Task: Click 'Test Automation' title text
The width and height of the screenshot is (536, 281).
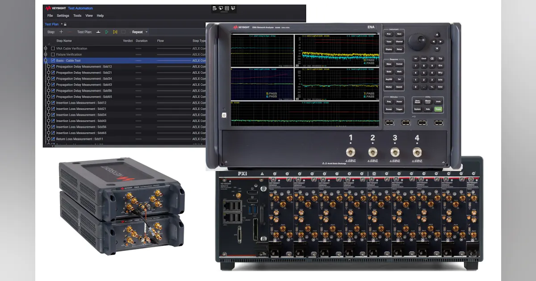Action: (x=81, y=8)
